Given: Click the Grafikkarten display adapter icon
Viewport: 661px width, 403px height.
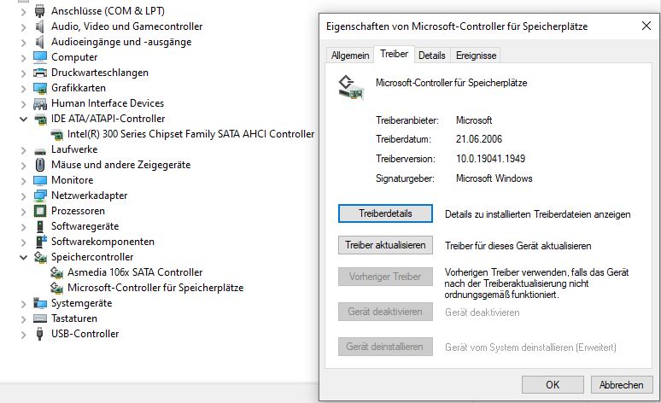Looking at the screenshot, I should click(x=39, y=88).
